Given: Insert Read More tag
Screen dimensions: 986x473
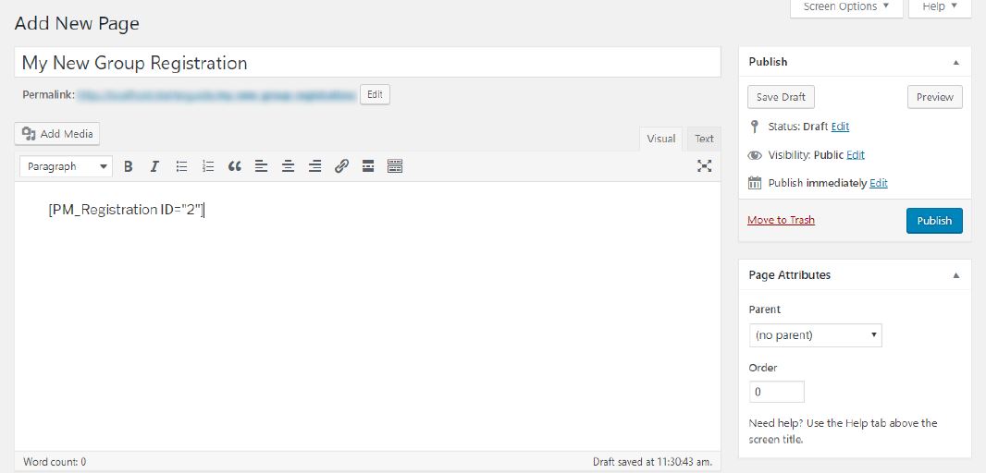Looking at the screenshot, I should tap(368, 166).
